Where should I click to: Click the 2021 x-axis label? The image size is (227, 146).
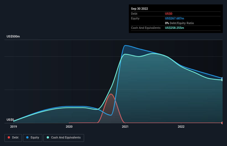(x=125, y=127)
